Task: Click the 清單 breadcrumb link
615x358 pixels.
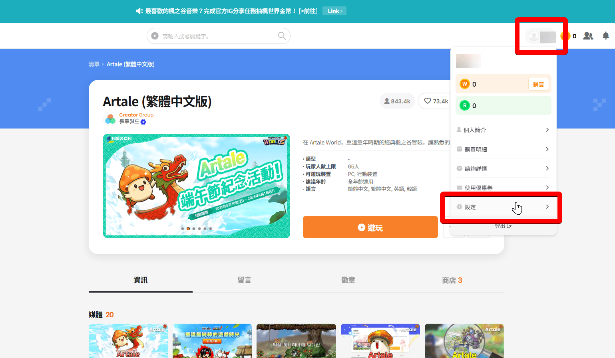Action: [94, 64]
